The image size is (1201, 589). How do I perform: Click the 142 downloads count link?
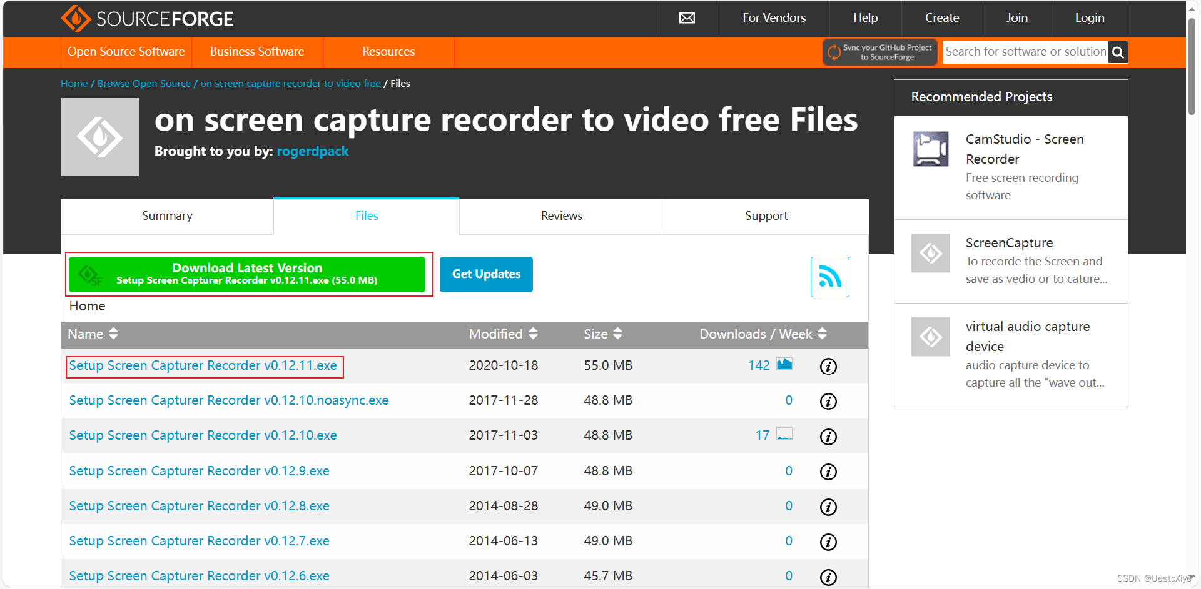(x=759, y=365)
